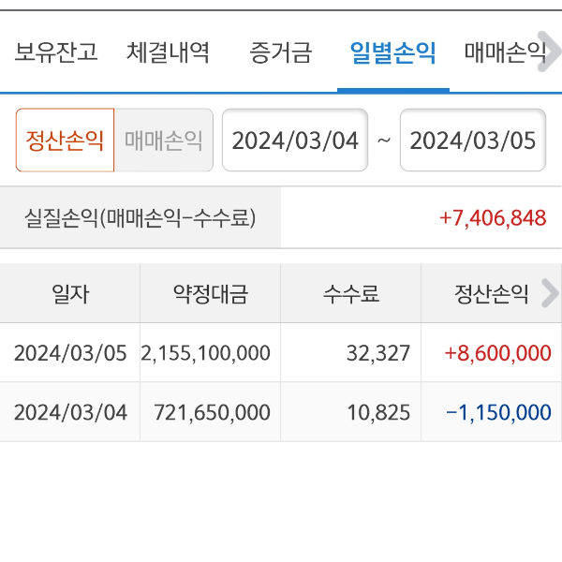Toggle to 정산손익 view

point(65,140)
